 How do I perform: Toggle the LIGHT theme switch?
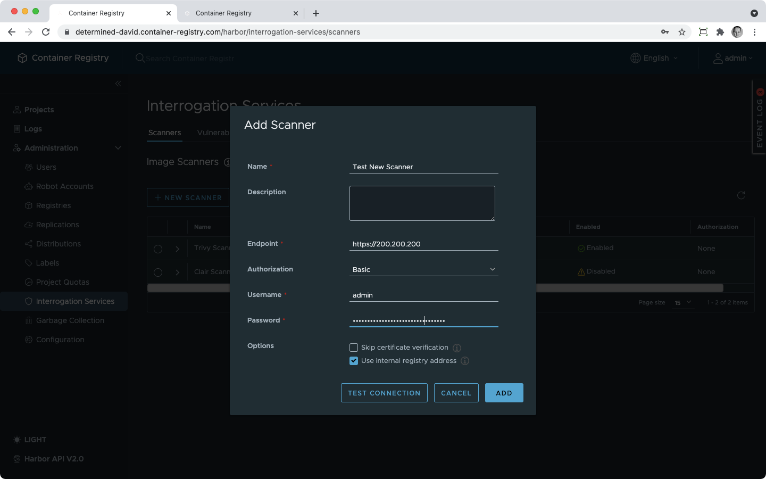[30, 440]
